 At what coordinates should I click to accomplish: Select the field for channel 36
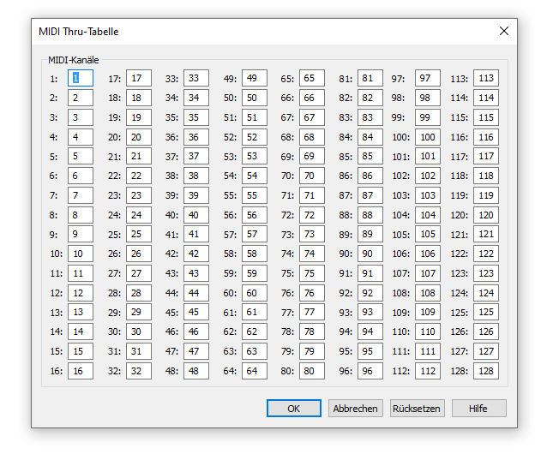pos(196,137)
